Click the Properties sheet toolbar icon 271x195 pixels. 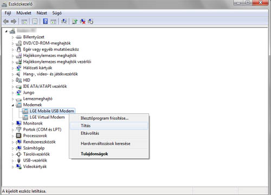coord(35,22)
